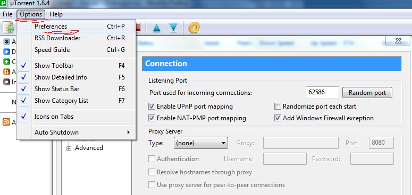Toggle Show Toolbar menu item
412x195 pixels.
pyautogui.click(x=76, y=66)
